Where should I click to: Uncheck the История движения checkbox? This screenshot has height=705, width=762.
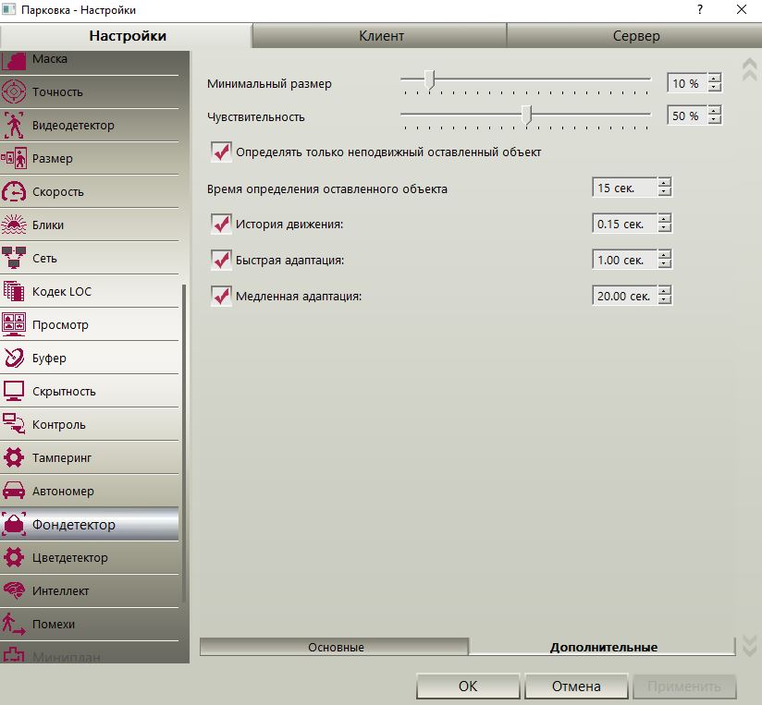tap(221, 224)
